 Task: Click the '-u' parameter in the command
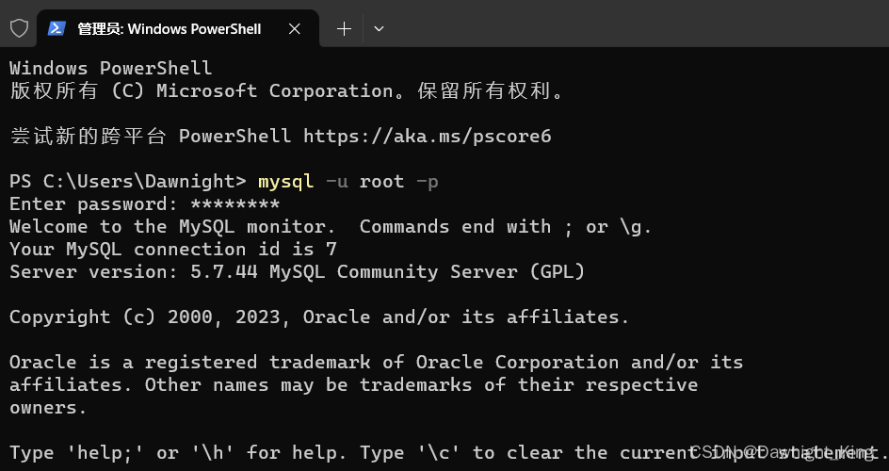tap(337, 182)
